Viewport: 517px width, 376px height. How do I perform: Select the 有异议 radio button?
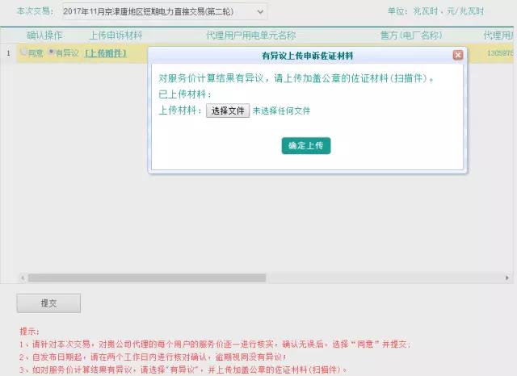click(x=51, y=52)
